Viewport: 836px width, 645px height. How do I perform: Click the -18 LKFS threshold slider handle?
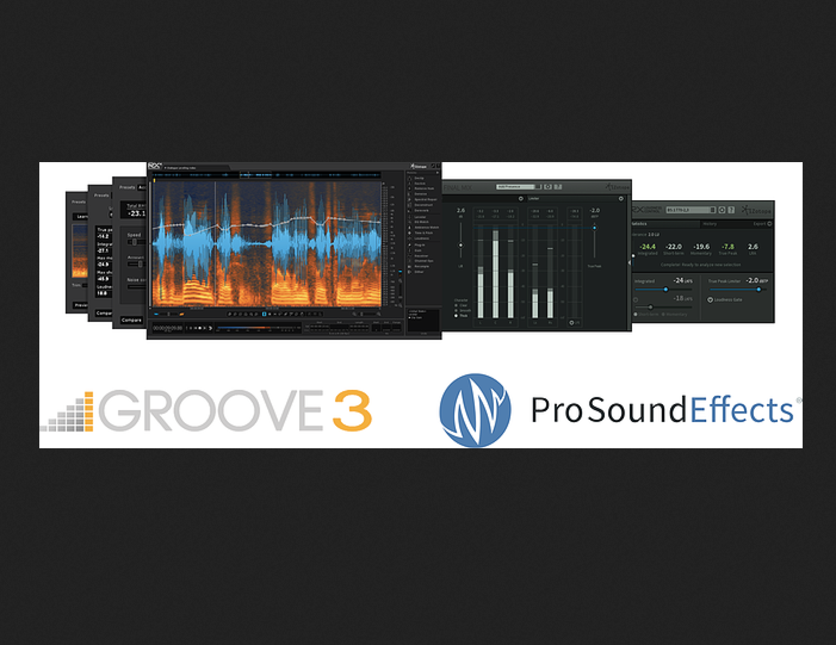coord(651,307)
